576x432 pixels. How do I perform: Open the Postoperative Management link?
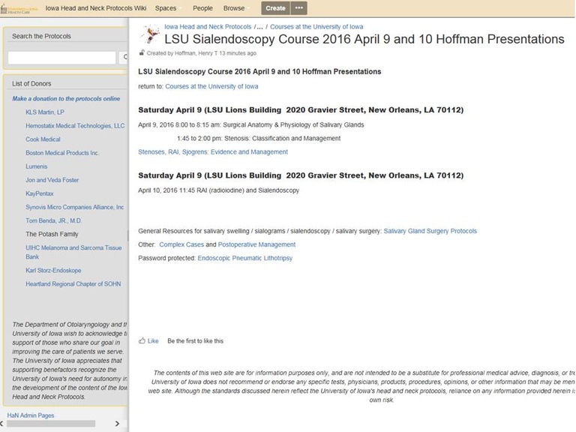[x=256, y=244]
